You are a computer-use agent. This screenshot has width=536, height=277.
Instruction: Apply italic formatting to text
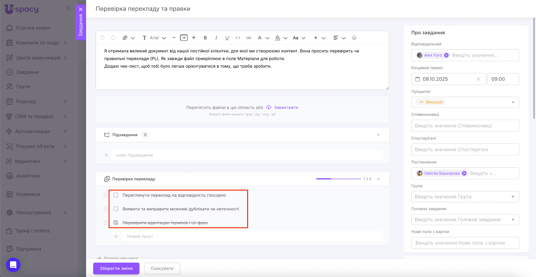[216, 38]
